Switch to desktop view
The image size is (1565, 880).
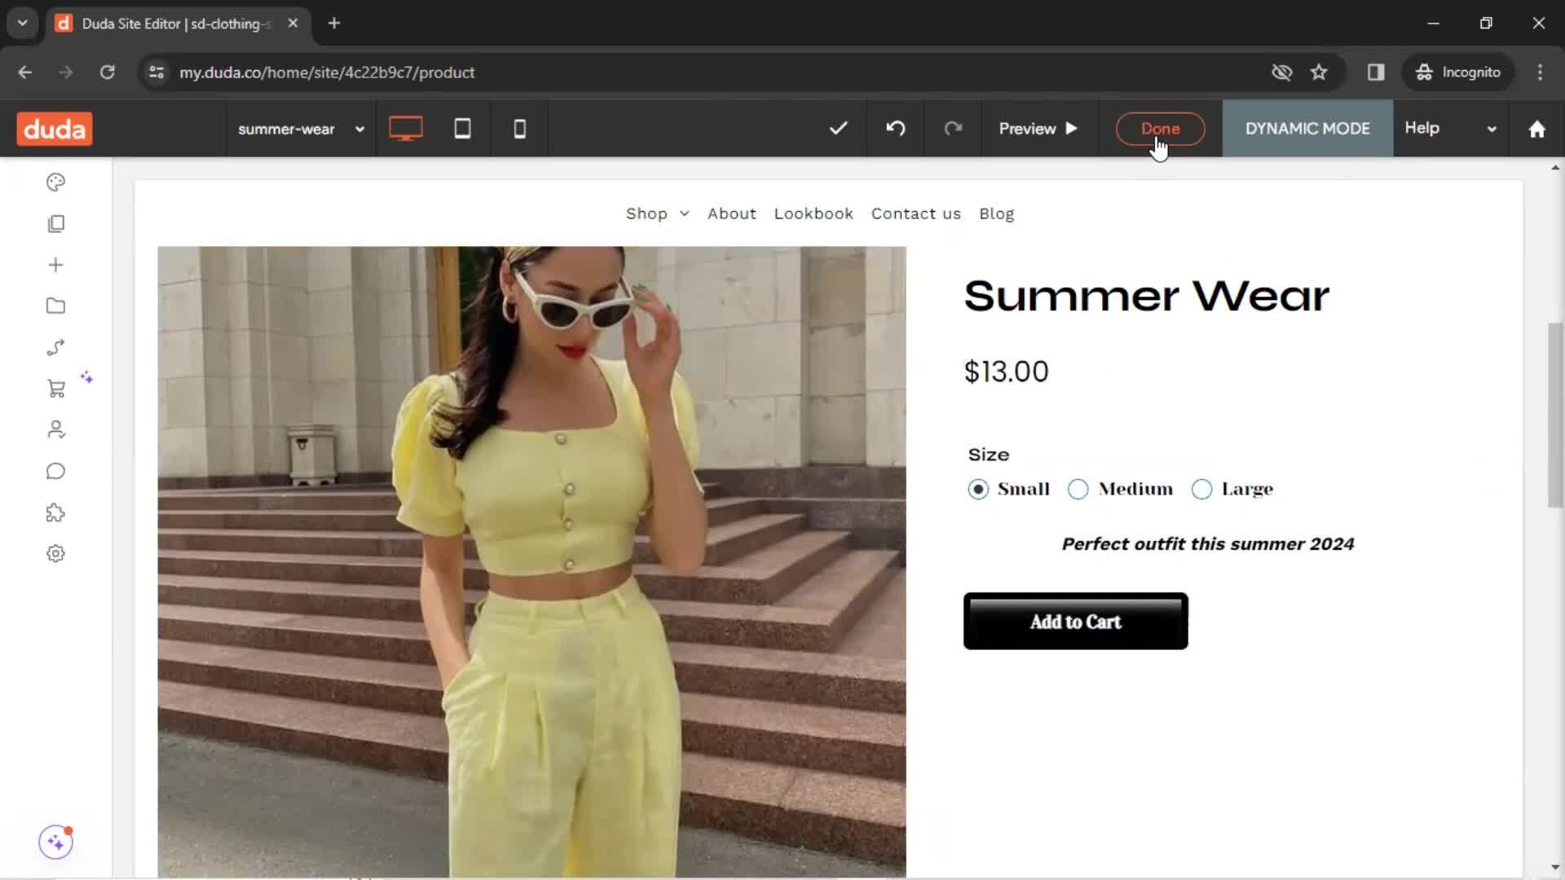click(405, 129)
